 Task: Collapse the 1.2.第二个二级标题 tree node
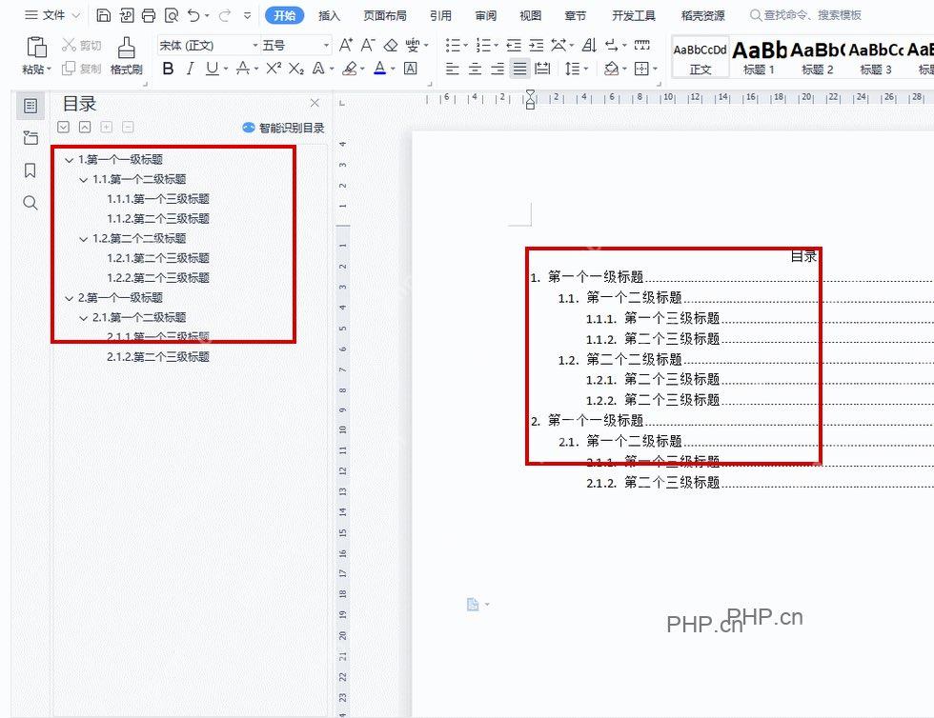pos(84,239)
